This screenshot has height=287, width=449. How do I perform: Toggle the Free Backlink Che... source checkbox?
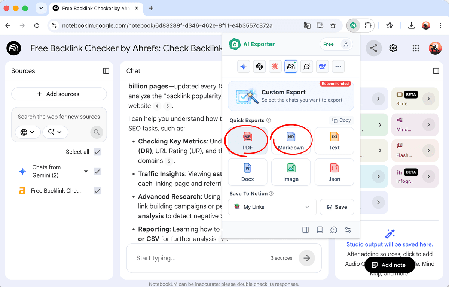(97, 191)
